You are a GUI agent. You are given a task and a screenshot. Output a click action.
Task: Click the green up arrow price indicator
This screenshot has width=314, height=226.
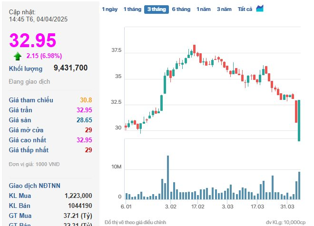pyautogui.click(x=18, y=56)
